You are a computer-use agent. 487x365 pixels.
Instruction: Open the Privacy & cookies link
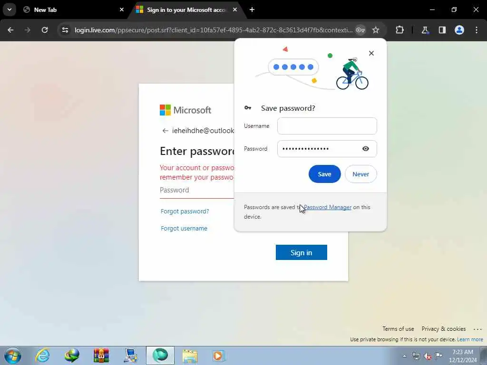click(444, 329)
